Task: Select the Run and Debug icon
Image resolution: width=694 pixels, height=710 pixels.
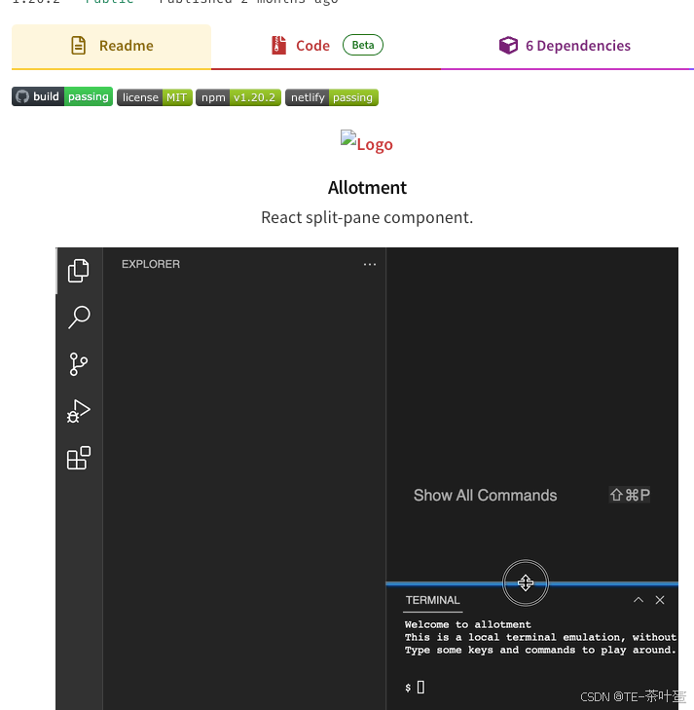Action: [x=79, y=411]
